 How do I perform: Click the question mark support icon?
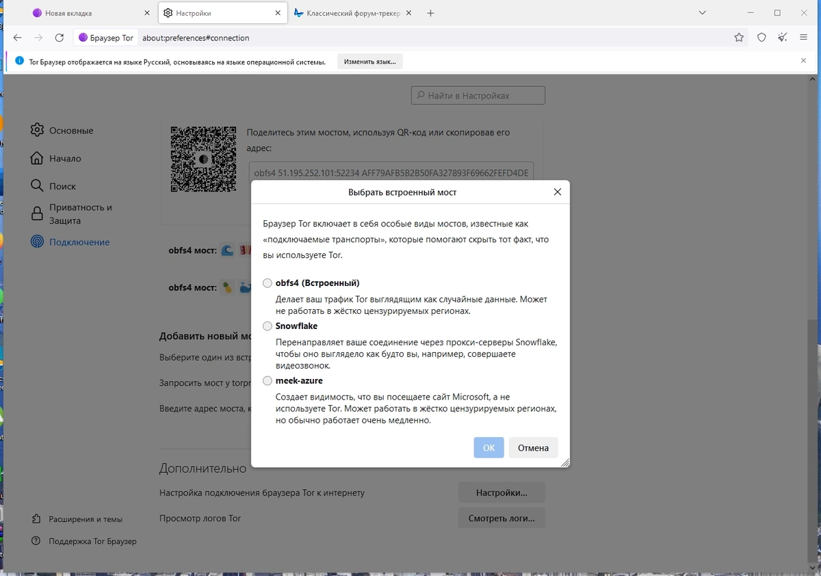click(x=36, y=541)
